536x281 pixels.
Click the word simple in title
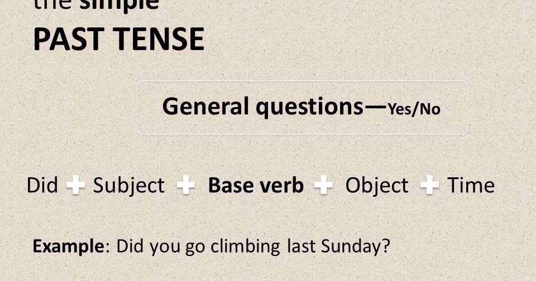(x=119, y=5)
